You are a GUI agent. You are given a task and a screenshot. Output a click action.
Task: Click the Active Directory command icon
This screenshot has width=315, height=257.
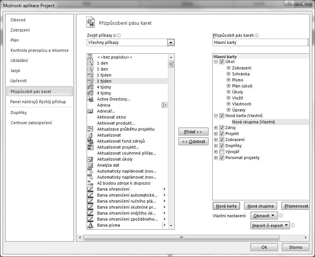(90, 99)
